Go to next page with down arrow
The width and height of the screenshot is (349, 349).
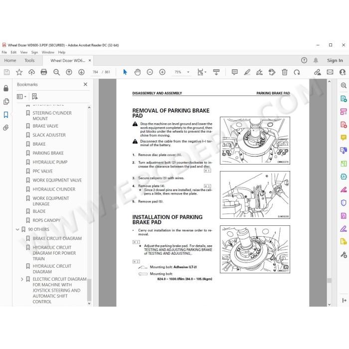[x=81, y=72]
